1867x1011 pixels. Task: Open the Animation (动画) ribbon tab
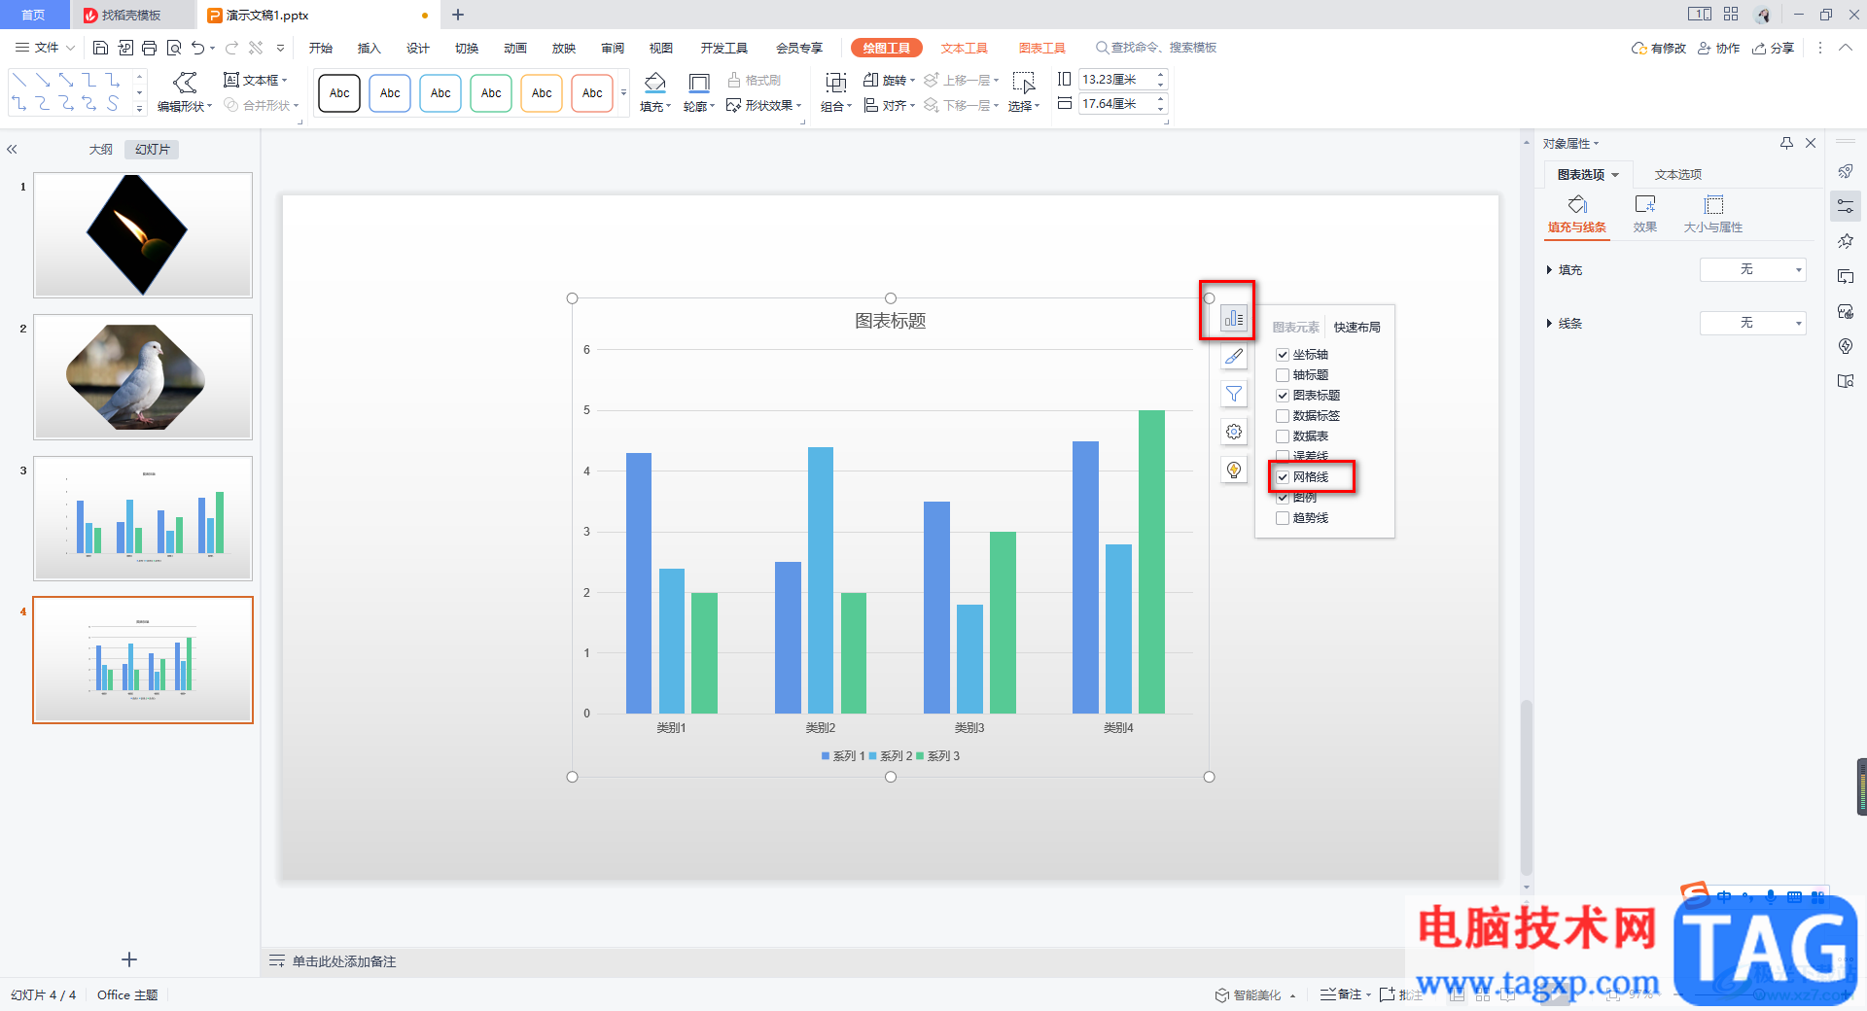pyautogui.click(x=514, y=48)
